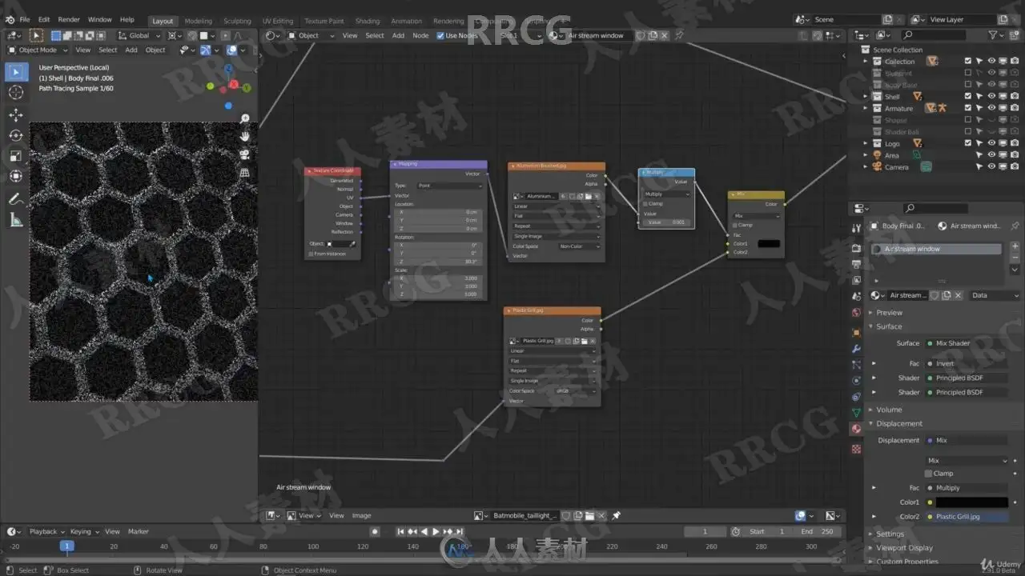Enable the Blueprint collection checkbox
The width and height of the screenshot is (1025, 576).
coord(968,73)
